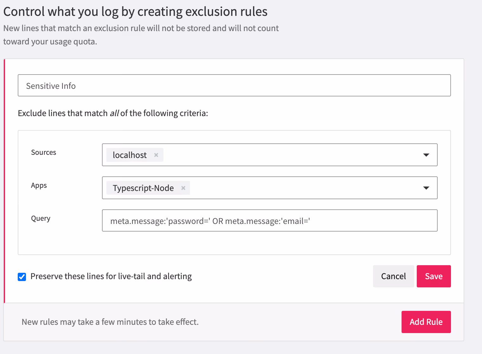Save the exclusion rule

pyautogui.click(x=434, y=276)
